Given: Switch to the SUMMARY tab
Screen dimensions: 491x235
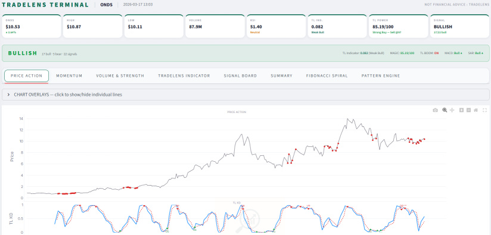Looking at the screenshot, I should click(x=281, y=76).
